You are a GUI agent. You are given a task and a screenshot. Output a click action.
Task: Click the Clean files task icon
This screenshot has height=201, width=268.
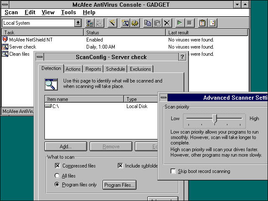5,54
